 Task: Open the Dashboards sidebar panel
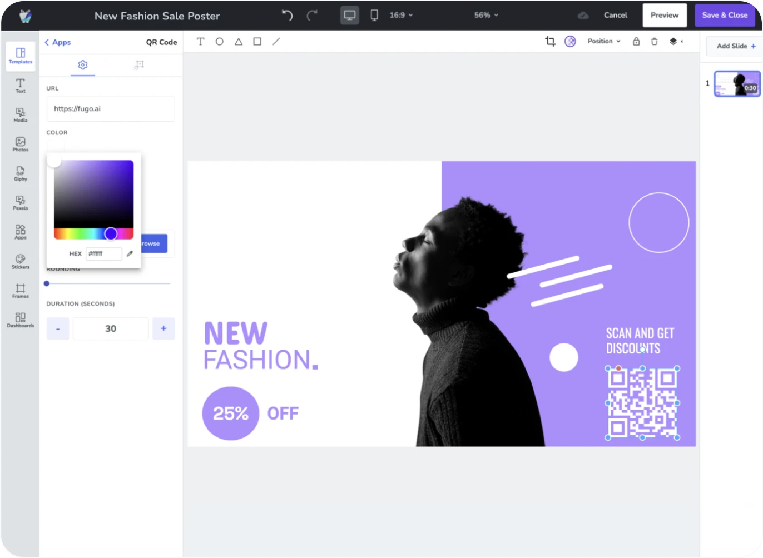coord(21,320)
